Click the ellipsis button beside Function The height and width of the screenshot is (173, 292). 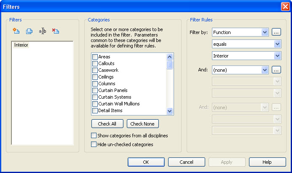click(276, 32)
